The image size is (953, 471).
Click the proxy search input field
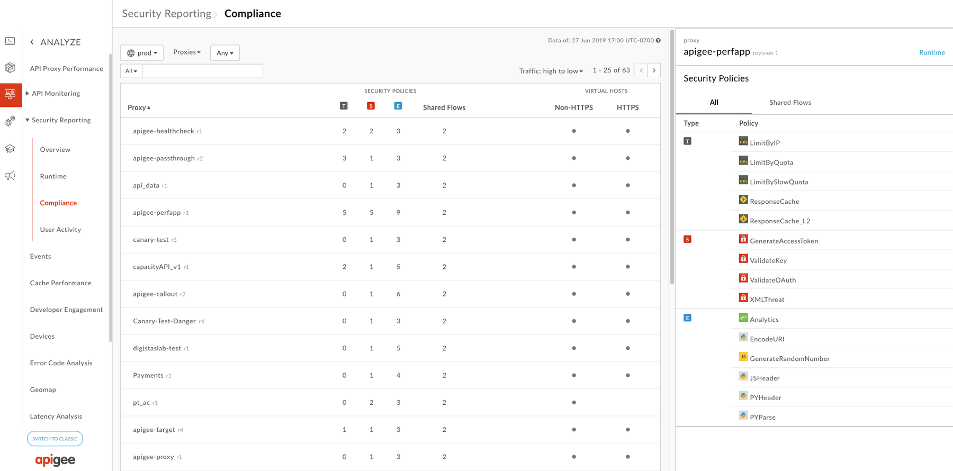click(x=203, y=71)
